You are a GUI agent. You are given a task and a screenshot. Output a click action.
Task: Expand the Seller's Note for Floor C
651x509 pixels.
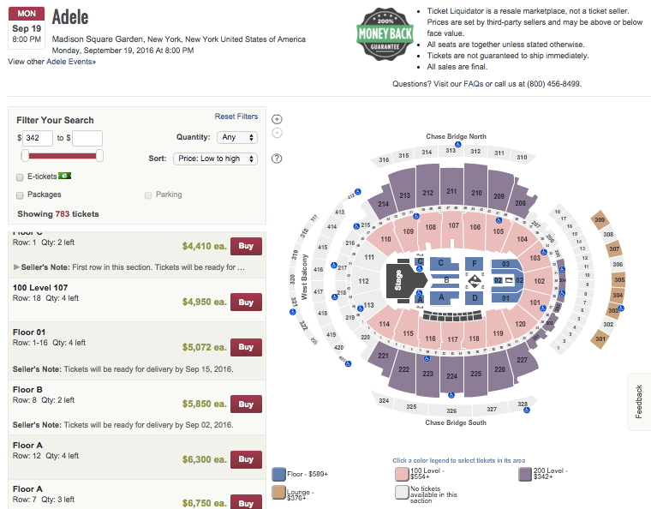[x=17, y=267]
